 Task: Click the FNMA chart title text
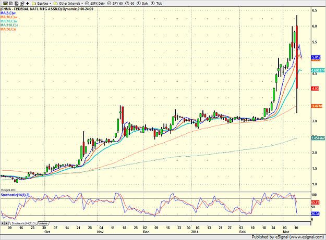coord(47,9)
